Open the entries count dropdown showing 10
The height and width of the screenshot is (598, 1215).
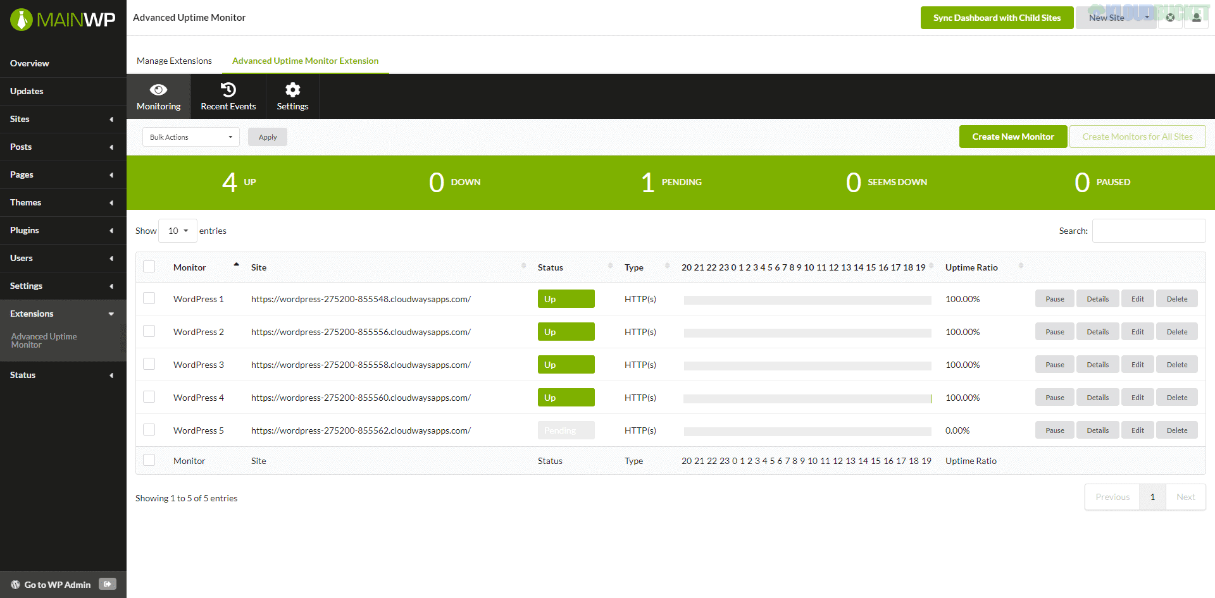click(177, 231)
